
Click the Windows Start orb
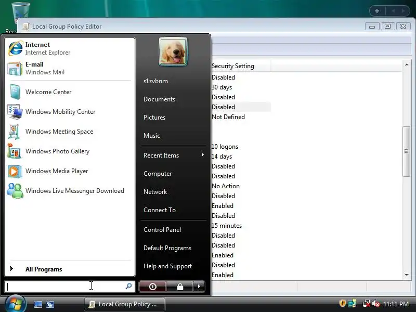coord(15,304)
